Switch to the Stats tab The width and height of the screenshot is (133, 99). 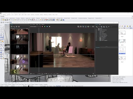(100, 24)
